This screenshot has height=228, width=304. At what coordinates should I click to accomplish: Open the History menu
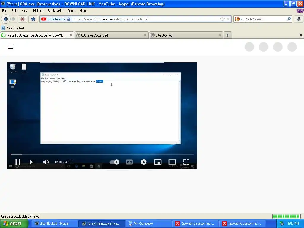pos(38,11)
